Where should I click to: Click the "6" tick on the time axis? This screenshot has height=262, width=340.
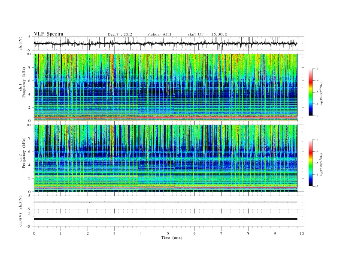coord(194,233)
